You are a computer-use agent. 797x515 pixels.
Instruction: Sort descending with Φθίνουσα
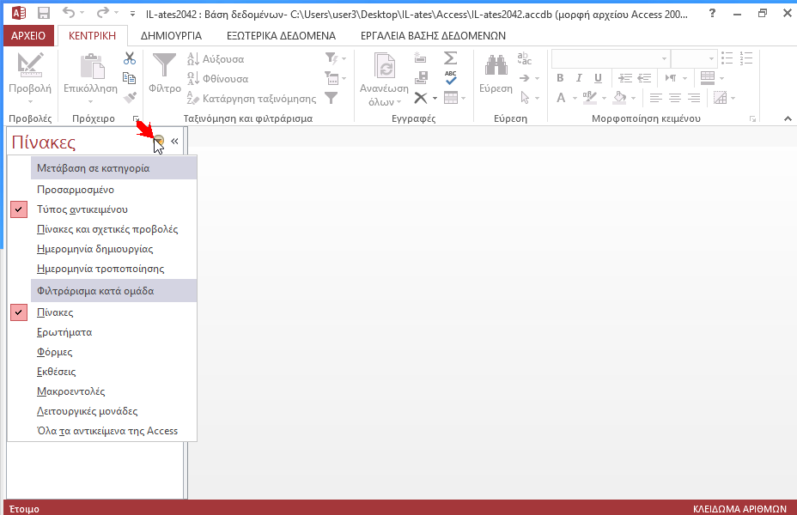217,79
